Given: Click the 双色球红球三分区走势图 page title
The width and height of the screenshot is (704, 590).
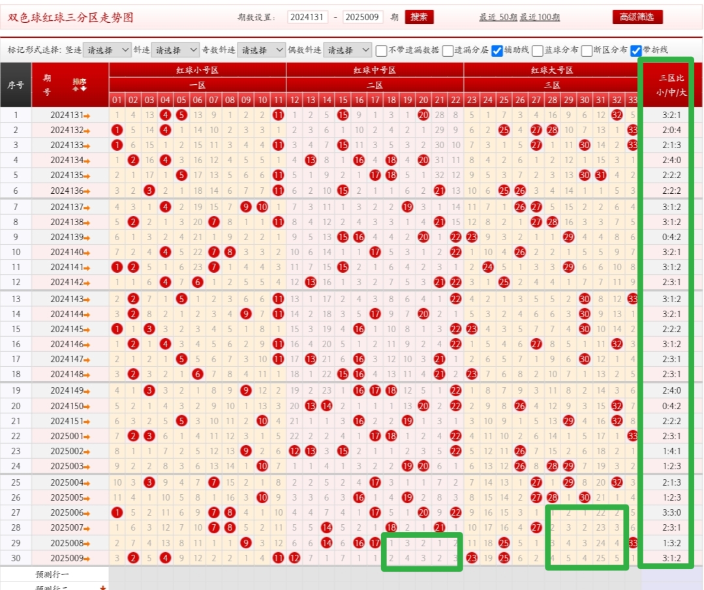Looking at the screenshot, I should (x=70, y=18).
